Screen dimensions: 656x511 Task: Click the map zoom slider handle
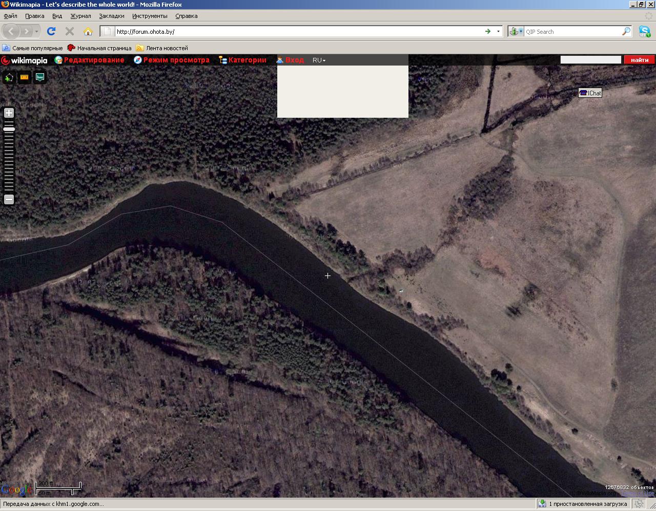click(9, 129)
